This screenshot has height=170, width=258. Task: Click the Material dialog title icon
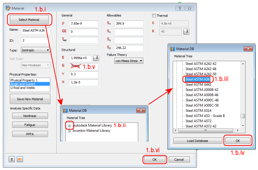coord(8,8)
